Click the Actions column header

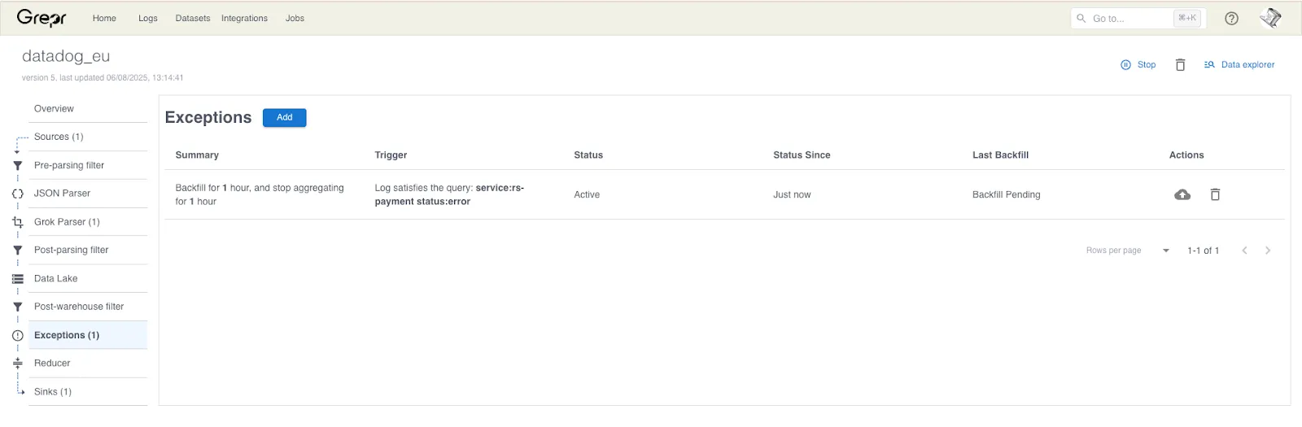coord(1186,155)
